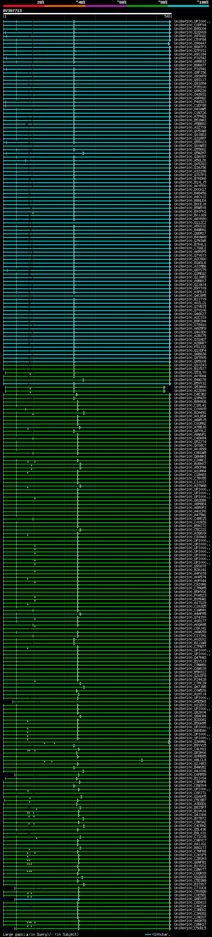Click hit name UniRef100_A4QH78
Screen dimensions: 212x937
(x=190, y=920)
